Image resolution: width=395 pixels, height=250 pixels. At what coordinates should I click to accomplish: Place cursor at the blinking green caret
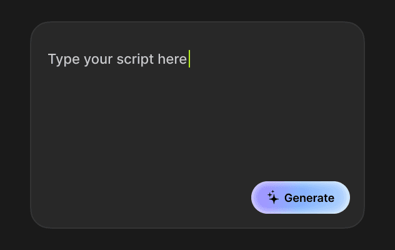point(189,59)
